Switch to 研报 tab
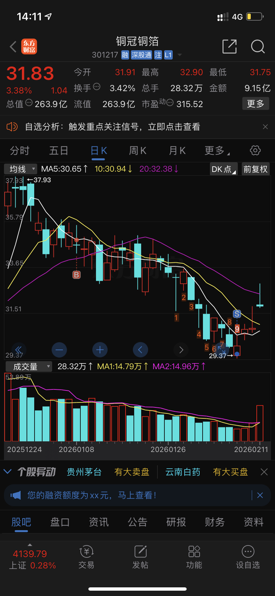The image size is (275, 596). pyautogui.click(x=176, y=522)
